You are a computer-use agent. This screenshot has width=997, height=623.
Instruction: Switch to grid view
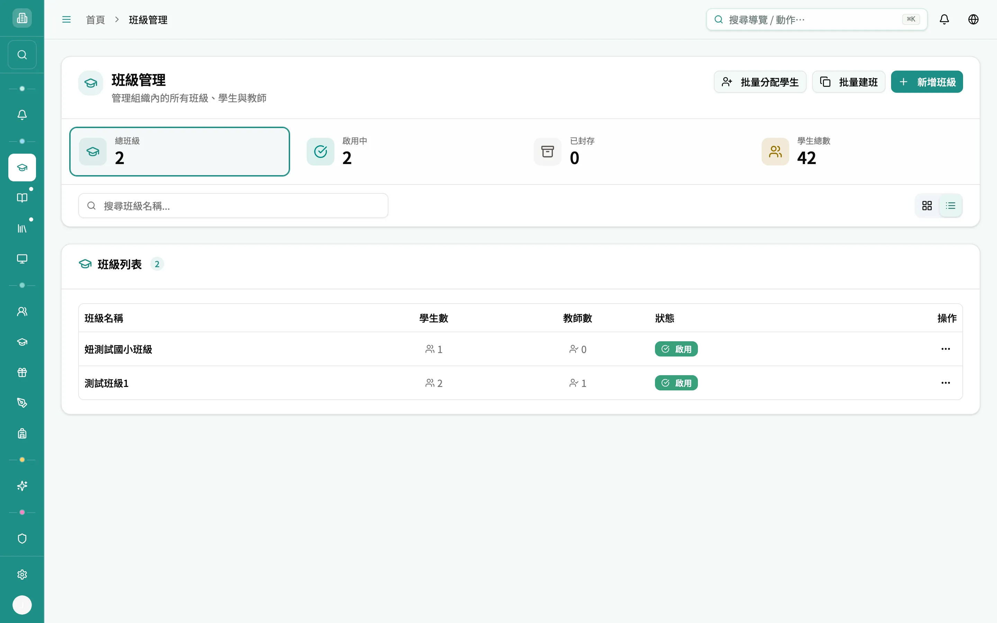(x=927, y=206)
